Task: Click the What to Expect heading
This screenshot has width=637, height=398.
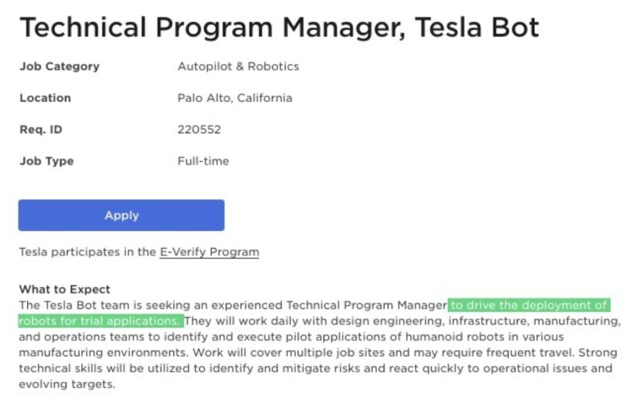Action: coord(65,289)
